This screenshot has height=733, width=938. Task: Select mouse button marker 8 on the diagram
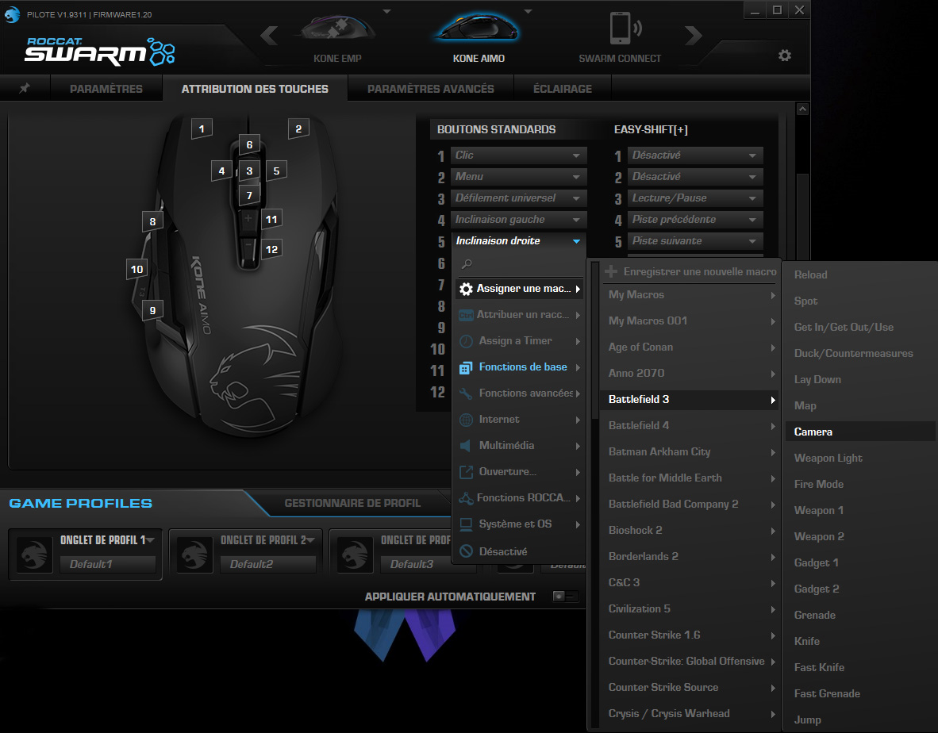(x=152, y=222)
